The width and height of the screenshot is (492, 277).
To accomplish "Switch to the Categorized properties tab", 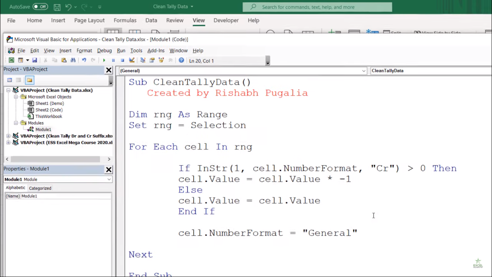I will pyautogui.click(x=40, y=188).
